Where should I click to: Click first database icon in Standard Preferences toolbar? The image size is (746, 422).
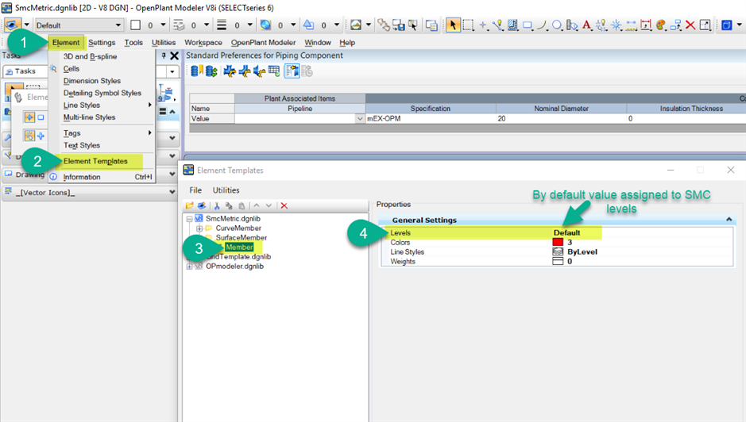pyautogui.click(x=196, y=71)
